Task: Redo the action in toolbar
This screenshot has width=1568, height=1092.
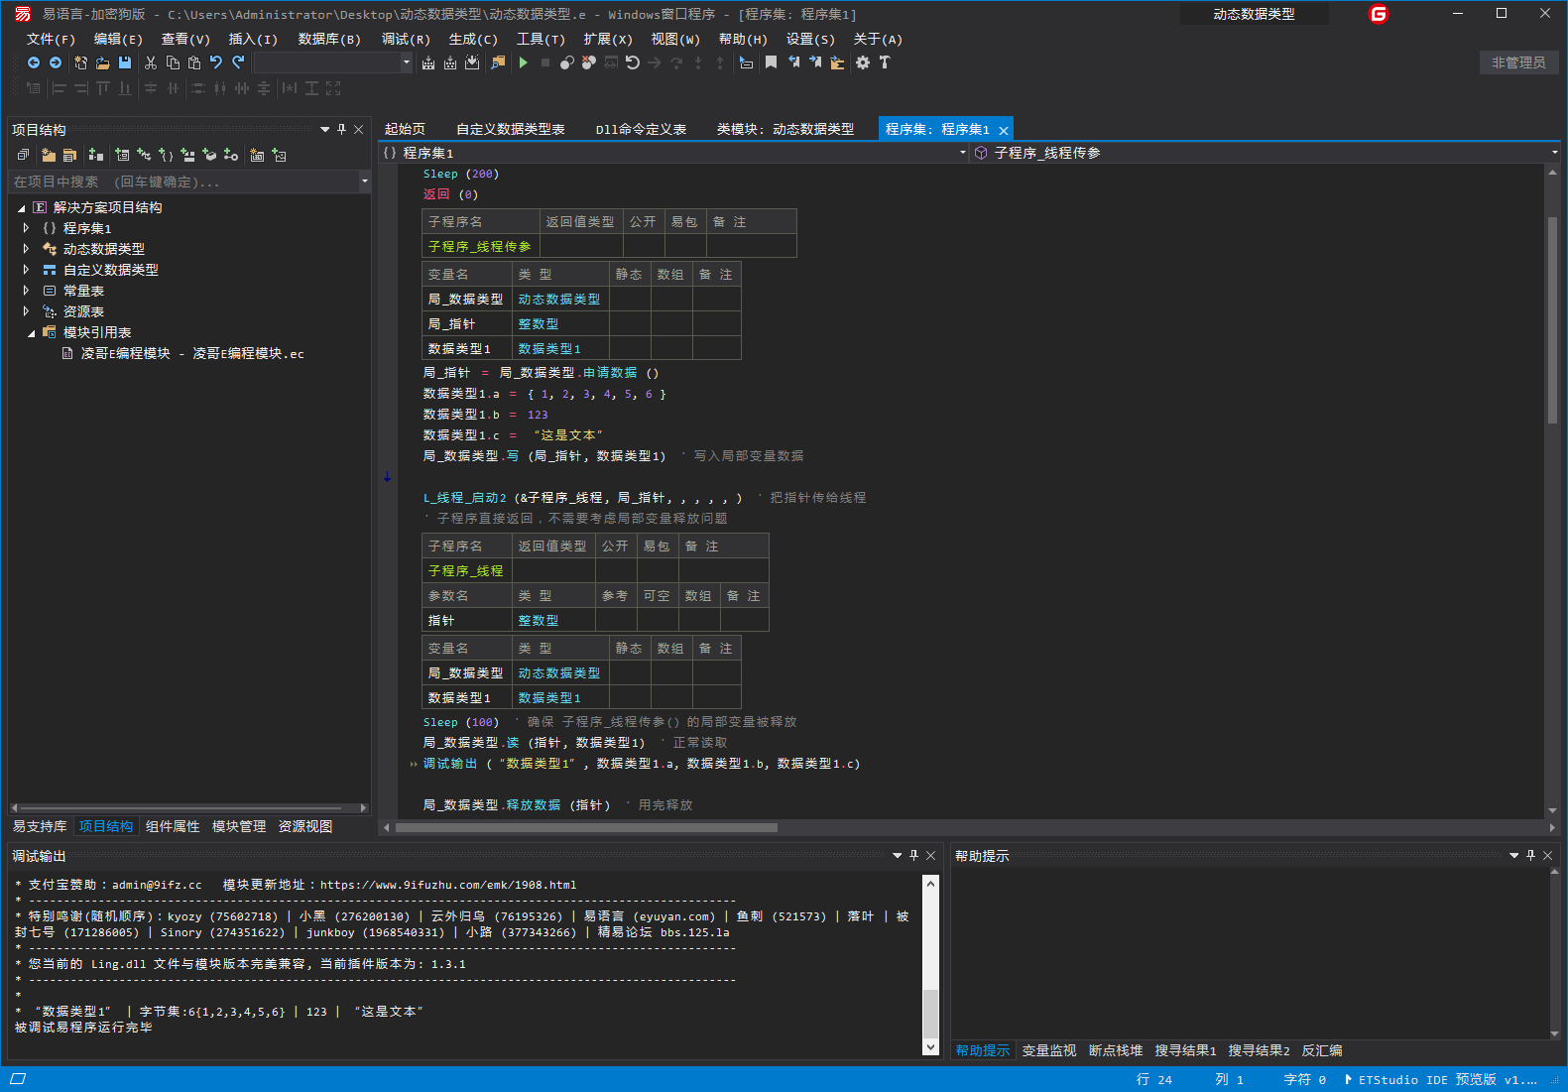Action: [x=238, y=62]
